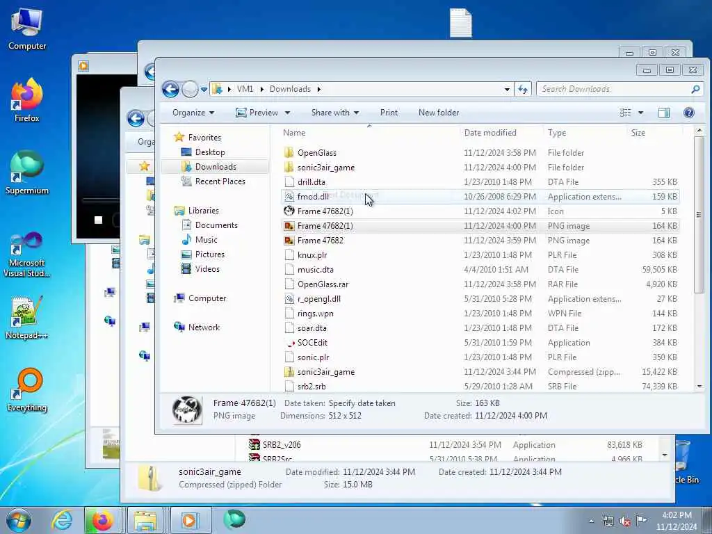
Task: Open Windows Explorer taskbar button
Action: pyautogui.click(x=145, y=520)
